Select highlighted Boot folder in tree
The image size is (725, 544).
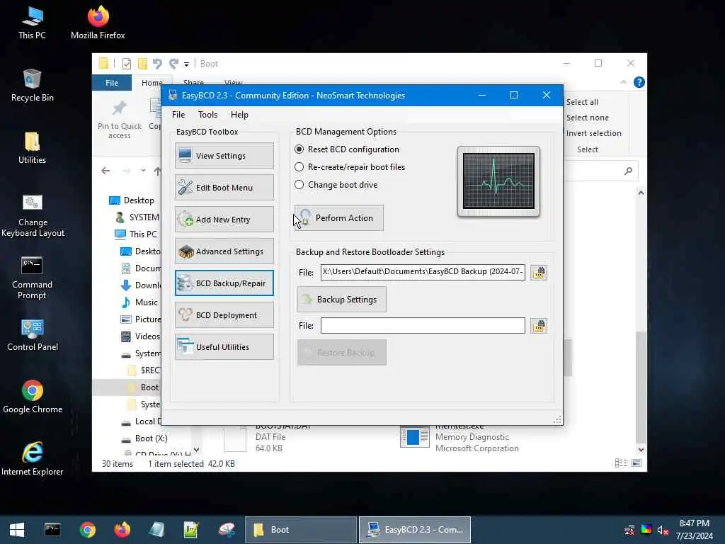(x=127, y=387)
